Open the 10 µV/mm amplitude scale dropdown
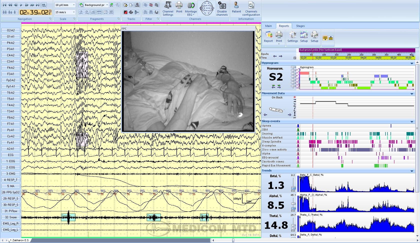Image resolution: width=420 pixels, height=243 pixels. [x=74, y=5]
